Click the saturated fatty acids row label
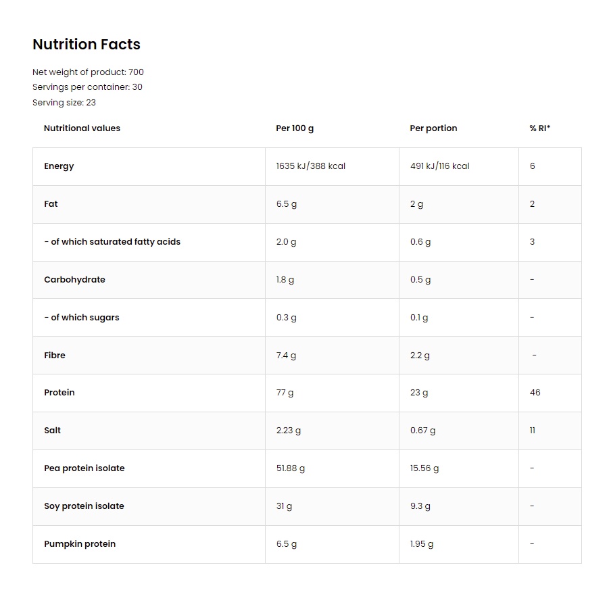 pos(112,242)
